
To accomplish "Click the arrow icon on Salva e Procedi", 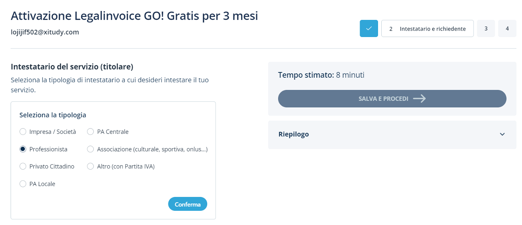I will click(x=419, y=98).
